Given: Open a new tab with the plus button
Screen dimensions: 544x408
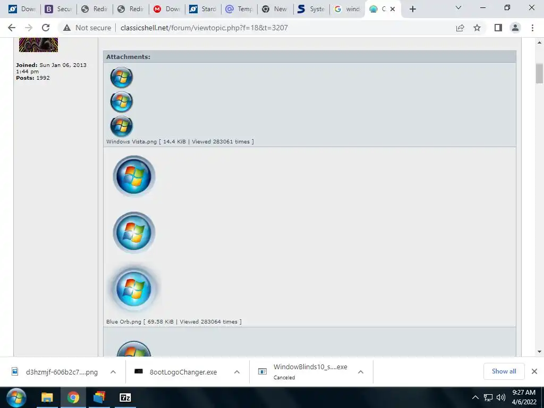Looking at the screenshot, I should click(412, 9).
